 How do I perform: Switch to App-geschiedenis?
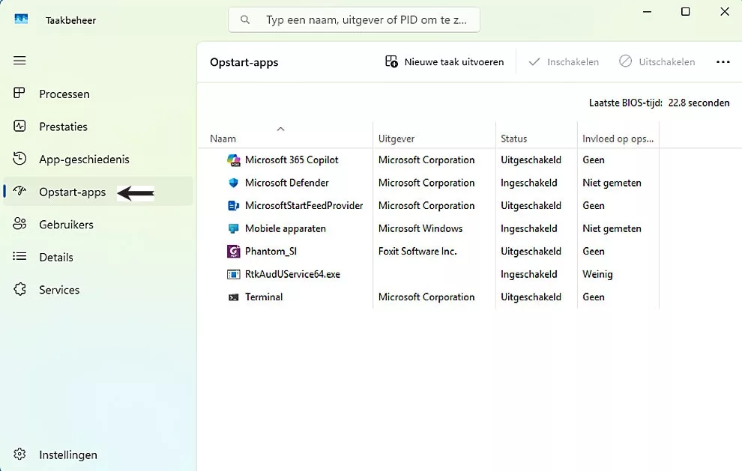coord(98,159)
